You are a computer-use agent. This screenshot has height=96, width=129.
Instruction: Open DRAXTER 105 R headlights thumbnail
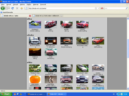pyautogui.click(x=51, y=41)
